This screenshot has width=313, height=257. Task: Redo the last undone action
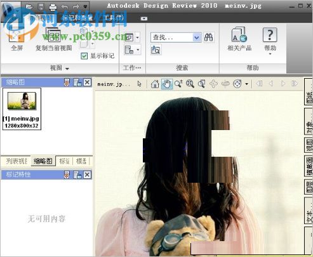(76, 7)
